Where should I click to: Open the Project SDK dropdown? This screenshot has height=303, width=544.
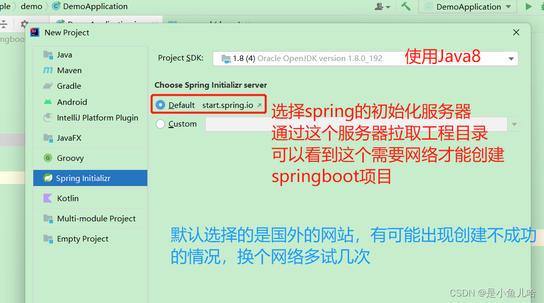(x=365, y=58)
